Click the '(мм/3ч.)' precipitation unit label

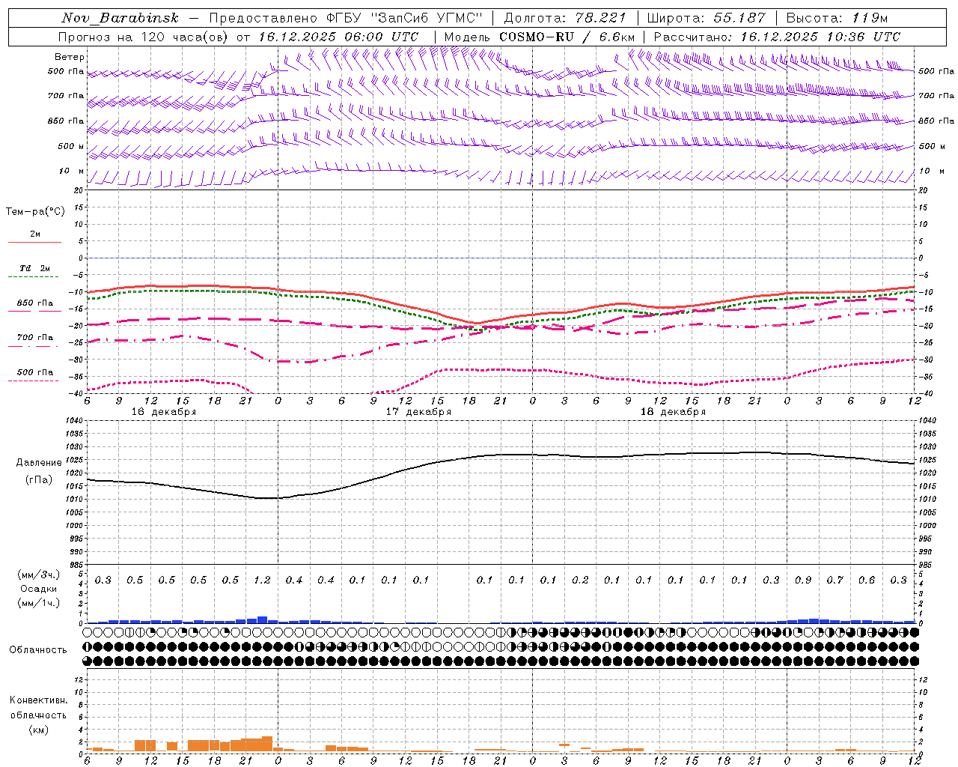(x=39, y=575)
